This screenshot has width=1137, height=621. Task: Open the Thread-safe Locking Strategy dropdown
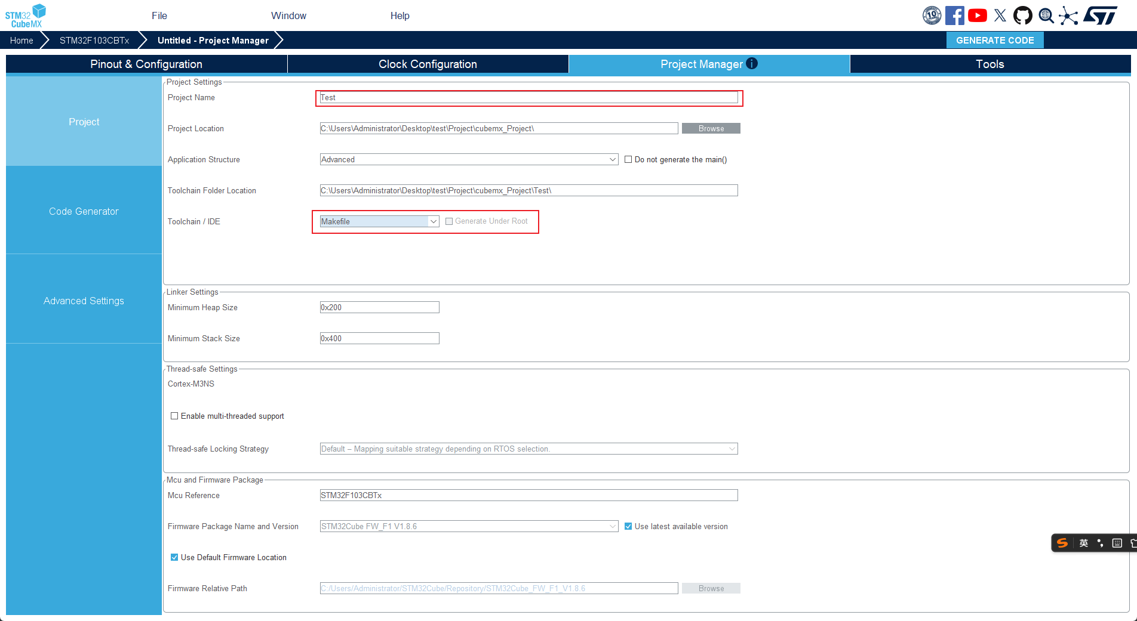[x=528, y=449]
